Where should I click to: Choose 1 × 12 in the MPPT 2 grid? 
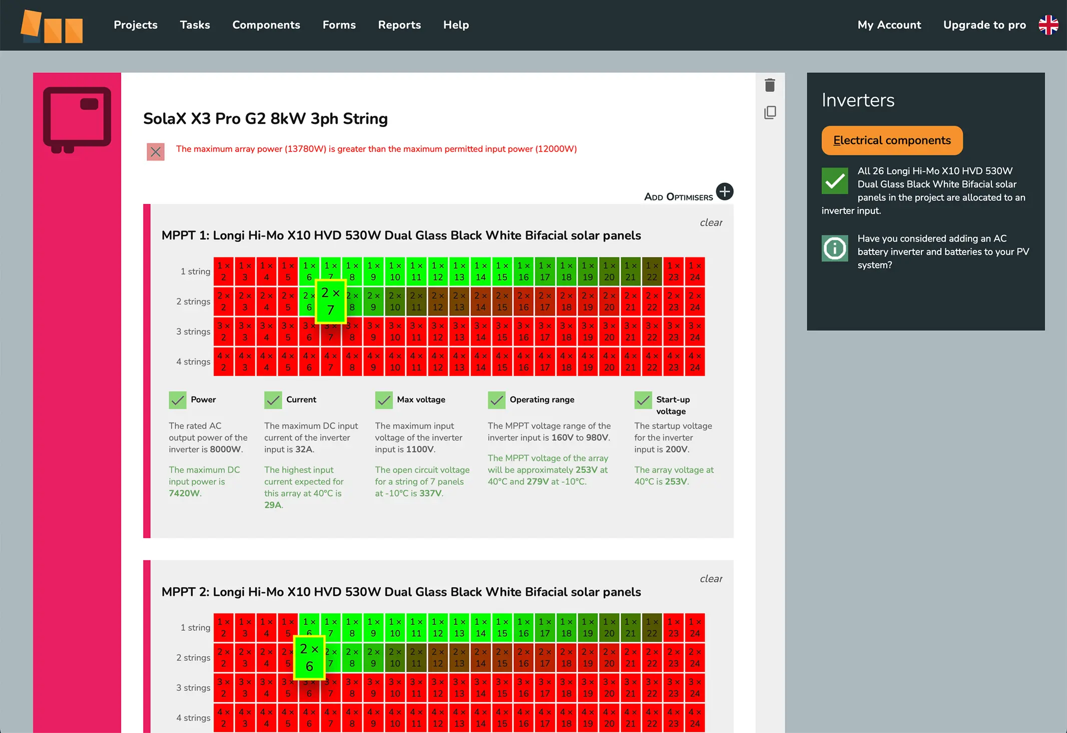[x=438, y=627]
